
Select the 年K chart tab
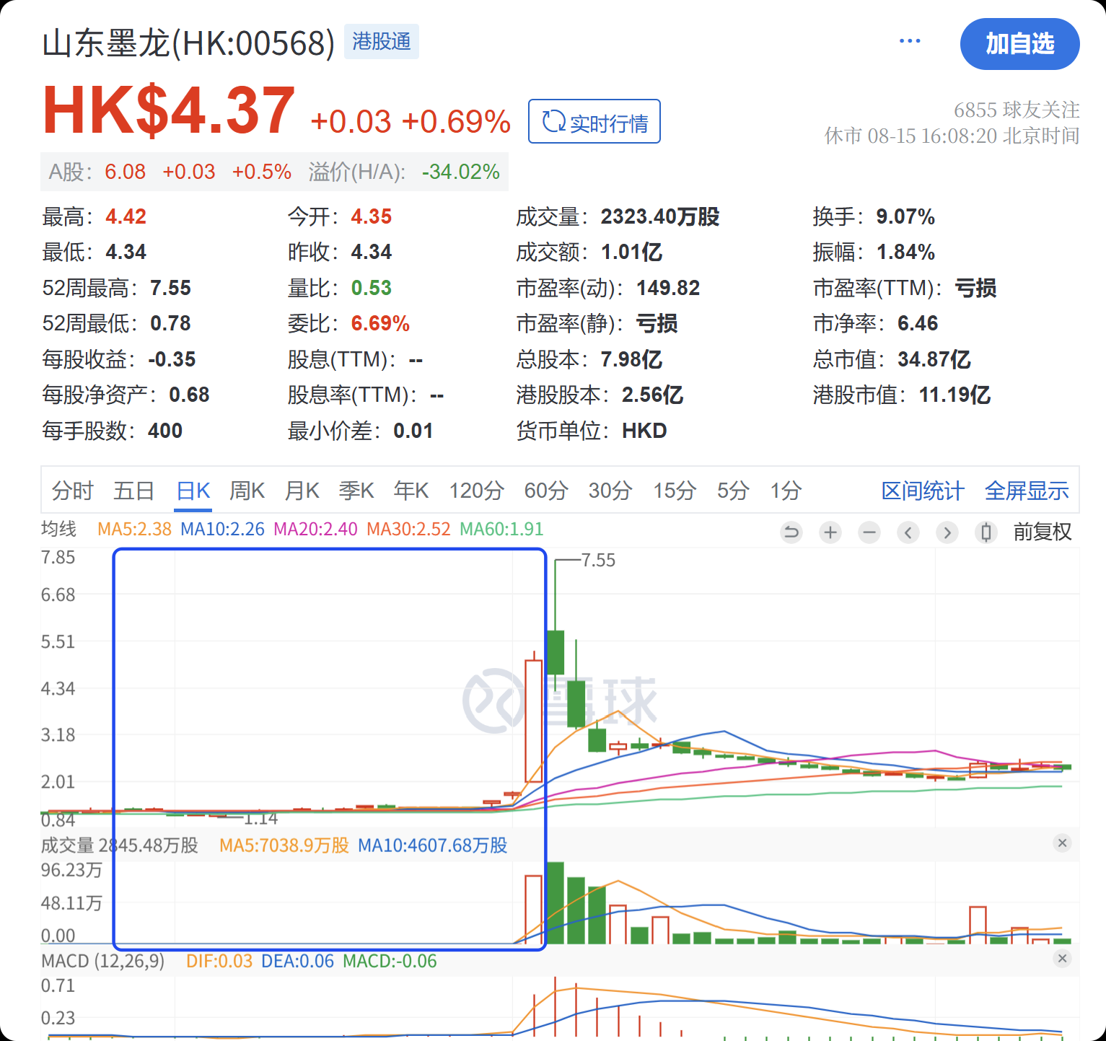(x=411, y=491)
